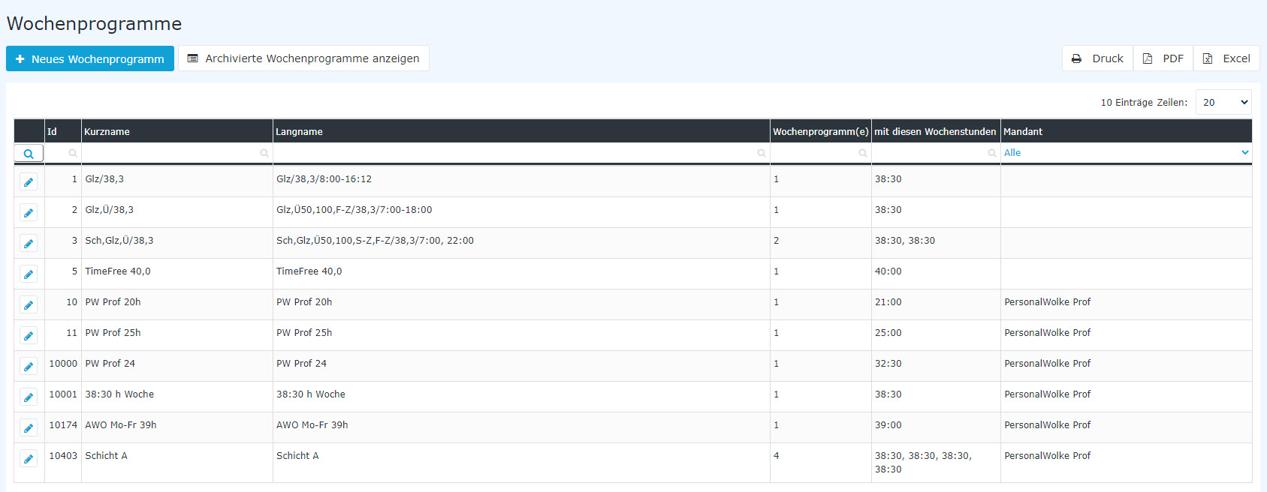
Task: Edit TimeFree 40,0 row pencil icon
Action: pos(29,274)
